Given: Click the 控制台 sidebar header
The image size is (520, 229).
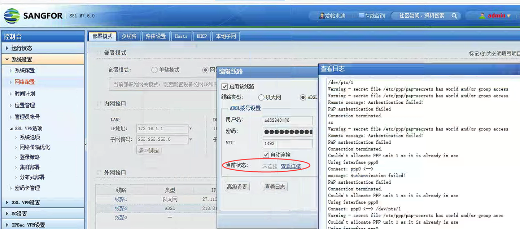Looking at the screenshot, I should (43, 36).
